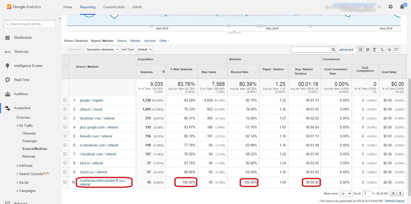This screenshot has height=204, width=411.
Task: Go to Home tab
Action: point(68,7)
